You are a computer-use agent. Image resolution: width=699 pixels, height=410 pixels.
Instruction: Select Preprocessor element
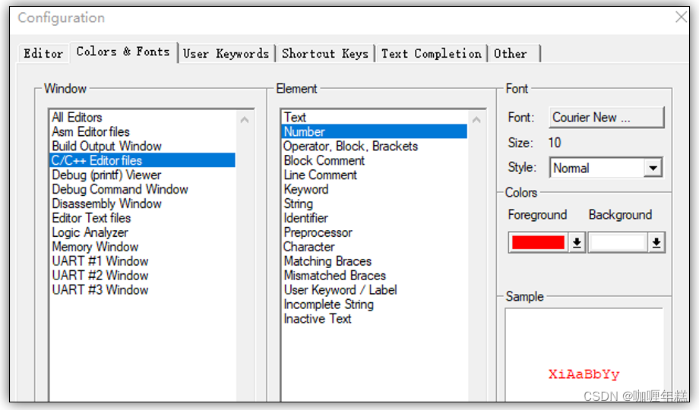(375, 232)
